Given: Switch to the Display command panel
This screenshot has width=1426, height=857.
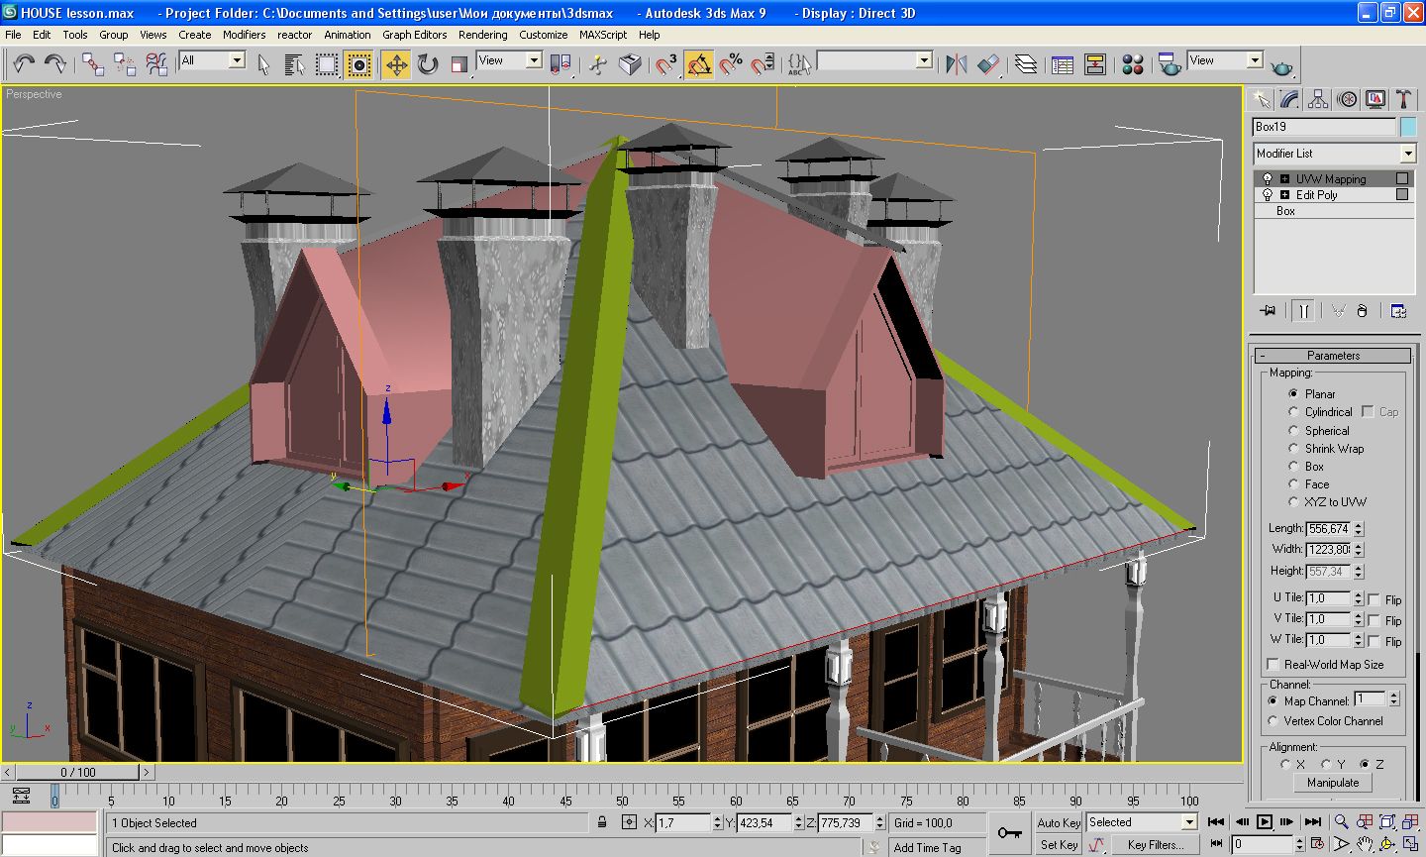Looking at the screenshot, I should tap(1375, 99).
